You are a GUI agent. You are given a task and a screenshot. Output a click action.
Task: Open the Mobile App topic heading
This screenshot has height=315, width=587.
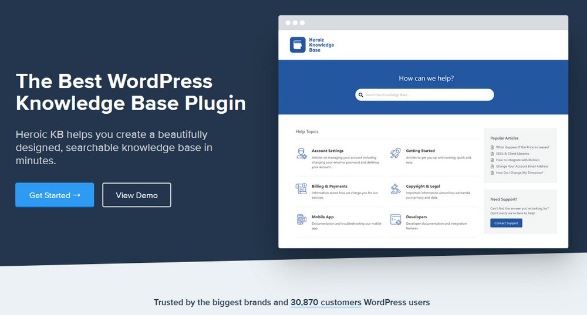(x=323, y=217)
